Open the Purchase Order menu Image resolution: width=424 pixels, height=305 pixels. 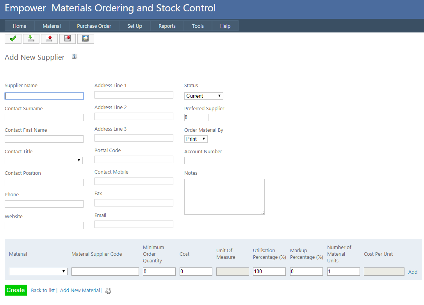click(x=94, y=26)
